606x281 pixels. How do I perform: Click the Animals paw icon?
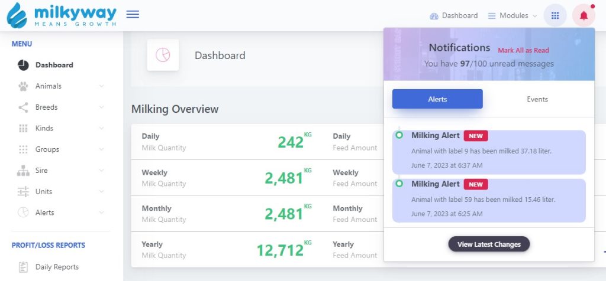23,86
